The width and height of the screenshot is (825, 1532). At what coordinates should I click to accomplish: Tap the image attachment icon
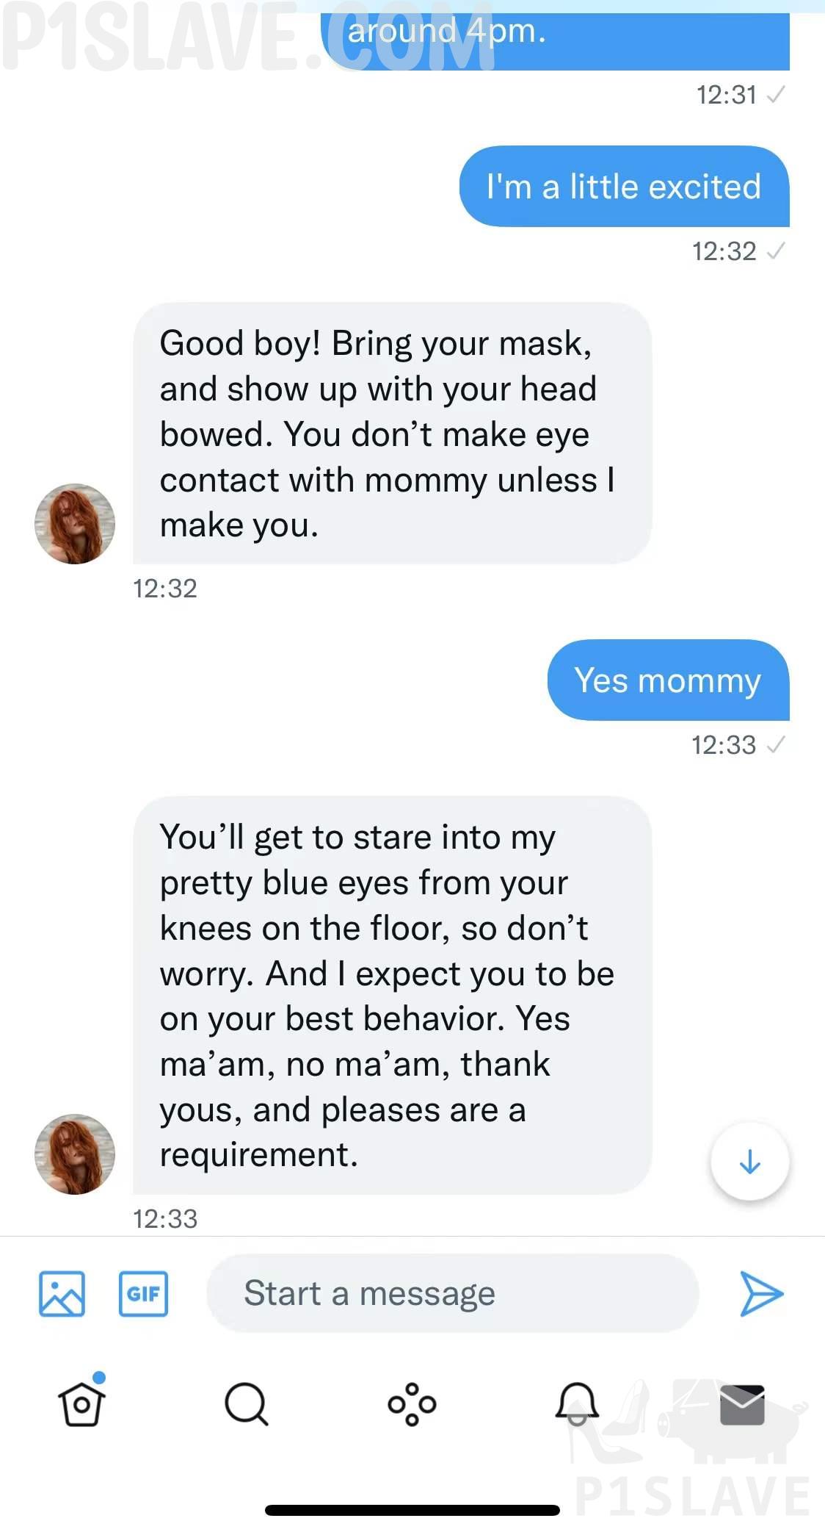click(x=62, y=1293)
